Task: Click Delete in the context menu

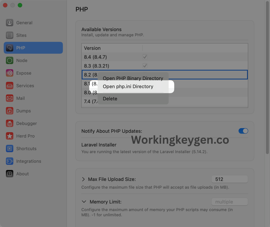Action: click(110, 98)
